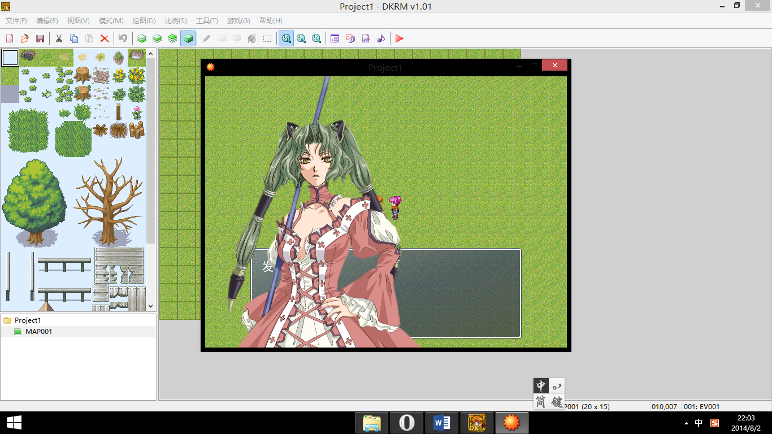Select the Ellipse draw tool
This screenshot has height=434, width=772.
pos(237,38)
